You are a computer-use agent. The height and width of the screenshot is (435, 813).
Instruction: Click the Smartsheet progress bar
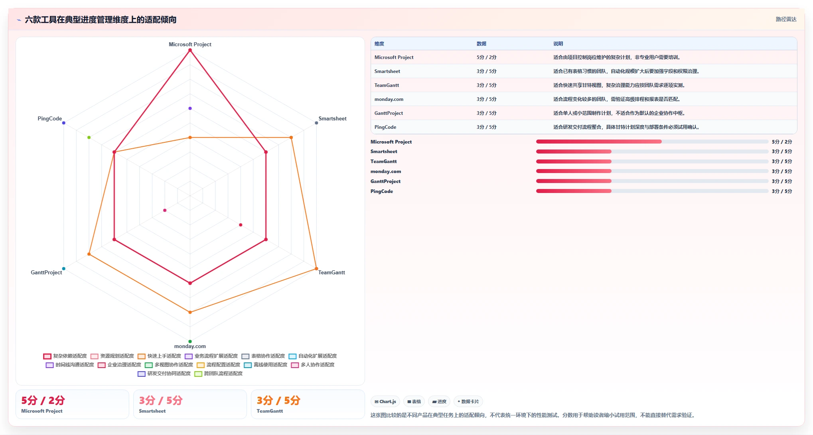pos(652,152)
